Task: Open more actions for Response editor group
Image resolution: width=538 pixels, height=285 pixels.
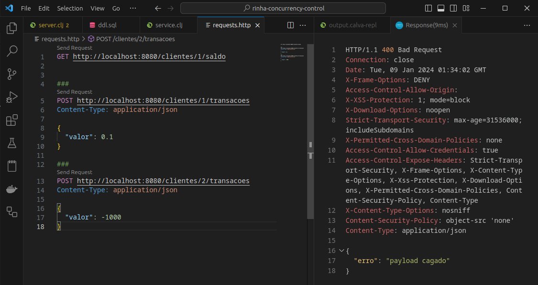Action: [x=527, y=25]
